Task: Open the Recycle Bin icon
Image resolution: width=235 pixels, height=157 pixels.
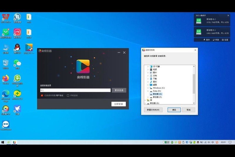Action: [x=6, y=63]
